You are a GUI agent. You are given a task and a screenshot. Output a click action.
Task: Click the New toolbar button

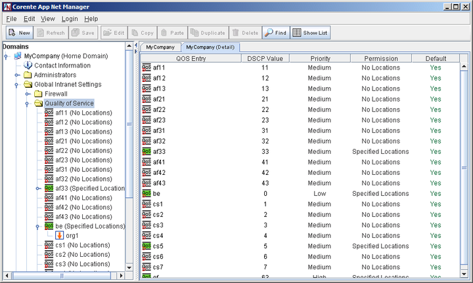tap(20, 33)
